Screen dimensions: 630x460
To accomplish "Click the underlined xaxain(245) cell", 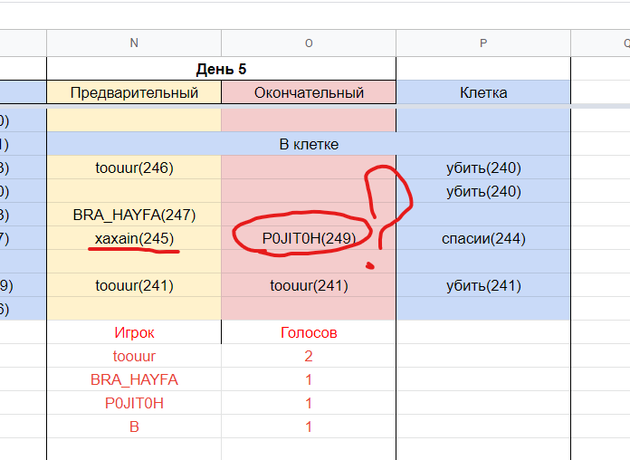I will click(134, 238).
